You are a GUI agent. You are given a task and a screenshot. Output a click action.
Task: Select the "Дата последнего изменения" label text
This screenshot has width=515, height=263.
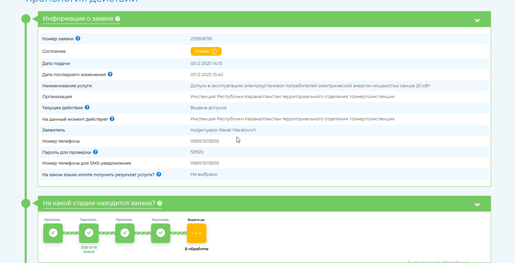click(74, 75)
